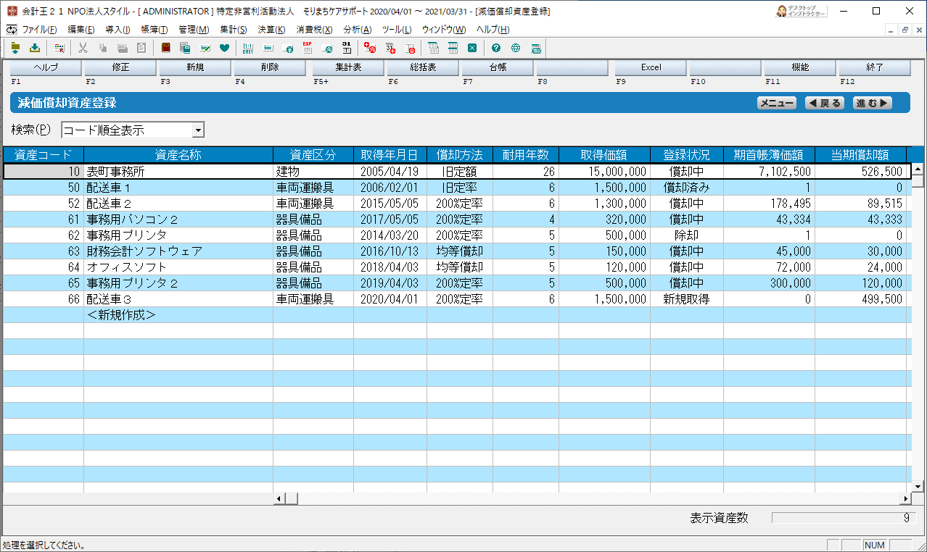The width and height of the screenshot is (927, 552).
Task: Click the EXP toolbar icon
Action: pos(308,49)
